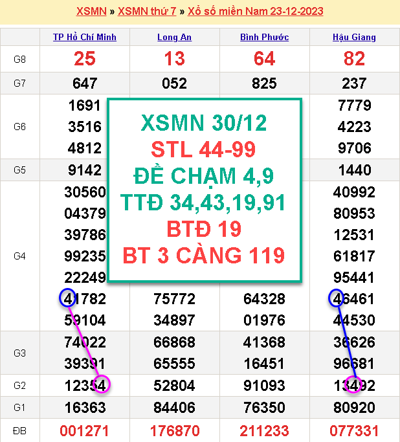The height and width of the screenshot is (442, 400).
Task: Click G3 number 41368
Action: click(265, 342)
